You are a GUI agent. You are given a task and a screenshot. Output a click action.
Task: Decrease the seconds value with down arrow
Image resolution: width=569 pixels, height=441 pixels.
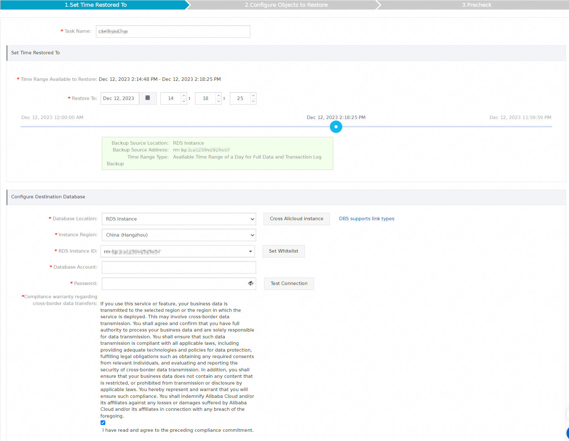click(x=253, y=101)
